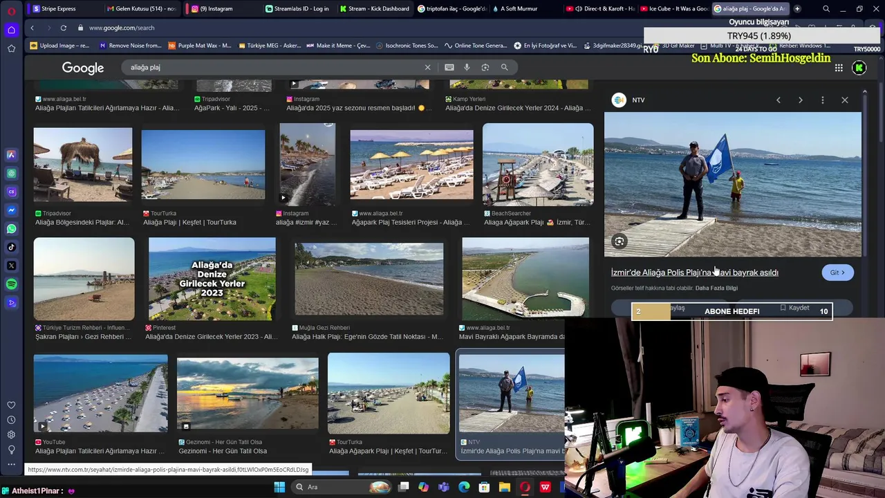885x498 pixels.
Task: Open the 'Upload Image' bookmark
Action: click(x=60, y=46)
